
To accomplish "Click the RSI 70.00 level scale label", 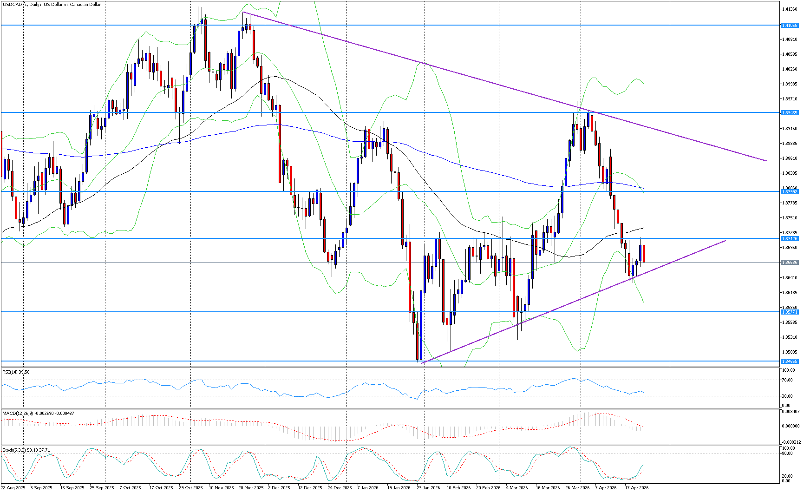I will click(787, 380).
